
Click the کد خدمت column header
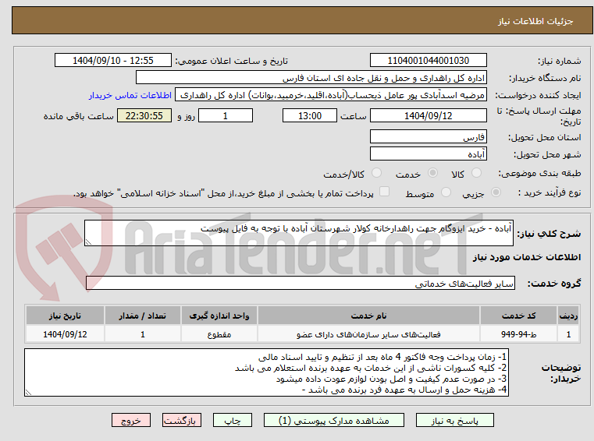(x=518, y=316)
